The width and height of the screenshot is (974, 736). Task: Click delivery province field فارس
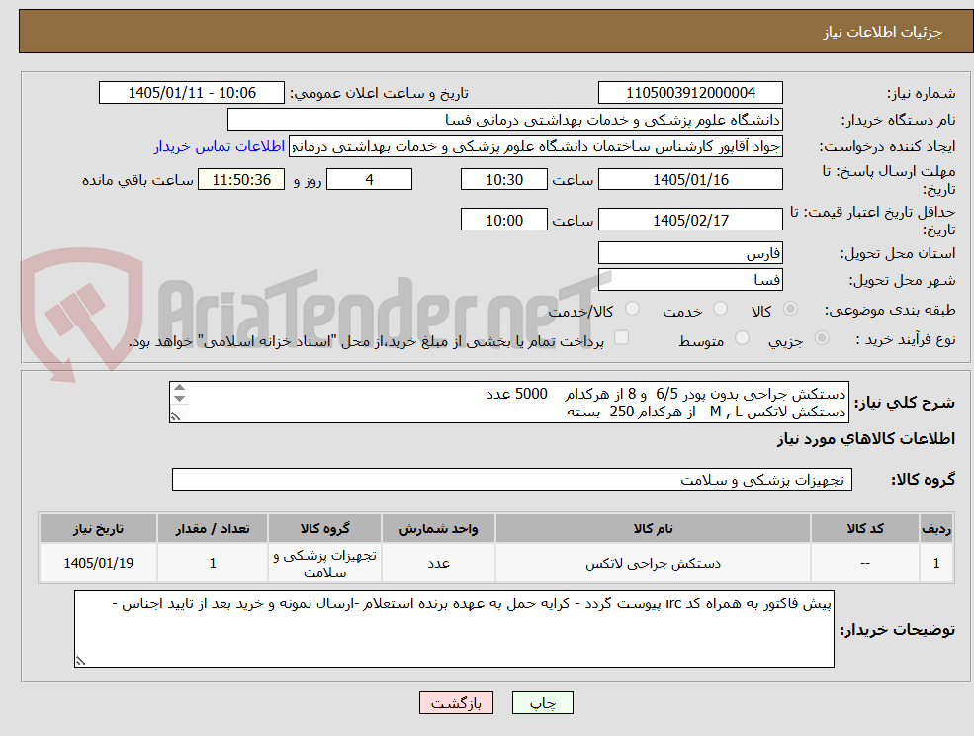[690, 253]
